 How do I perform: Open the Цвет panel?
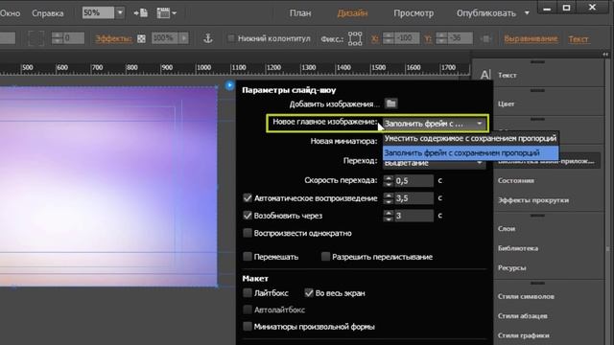click(x=506, y=103)
